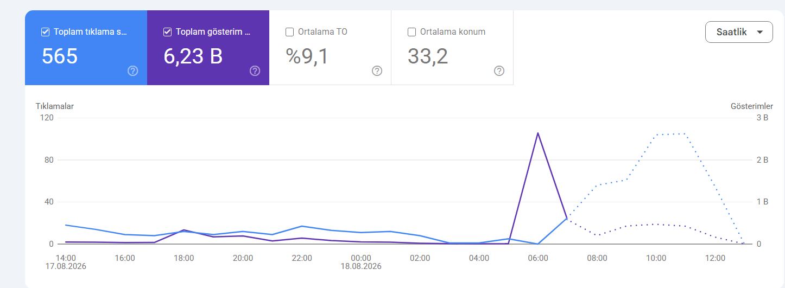Click the 80 clicks axis value
785x288 pixels.
49,159
